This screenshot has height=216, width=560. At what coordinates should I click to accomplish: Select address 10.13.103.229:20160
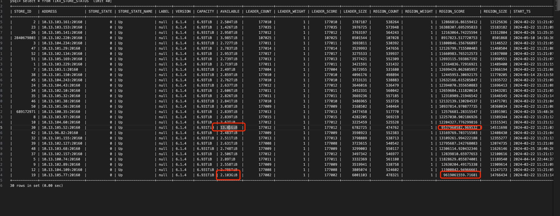point(62,64)
